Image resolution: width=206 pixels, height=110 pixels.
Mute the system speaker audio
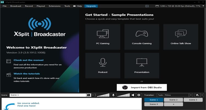(x=133, y=95)
